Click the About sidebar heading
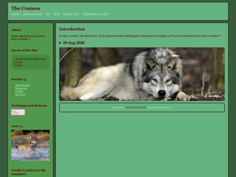Viewport: 236px width, 177px height. pyautogui.click(x=16, y=30)
